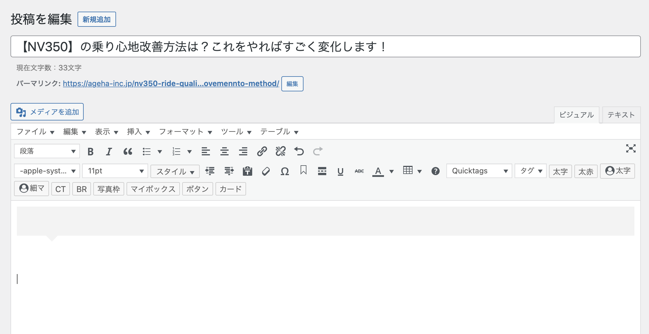Toggle strikethrough ABC formatting
Viewport: 649px width, 334px height.
pyautogui.click(x=359, y=171)
